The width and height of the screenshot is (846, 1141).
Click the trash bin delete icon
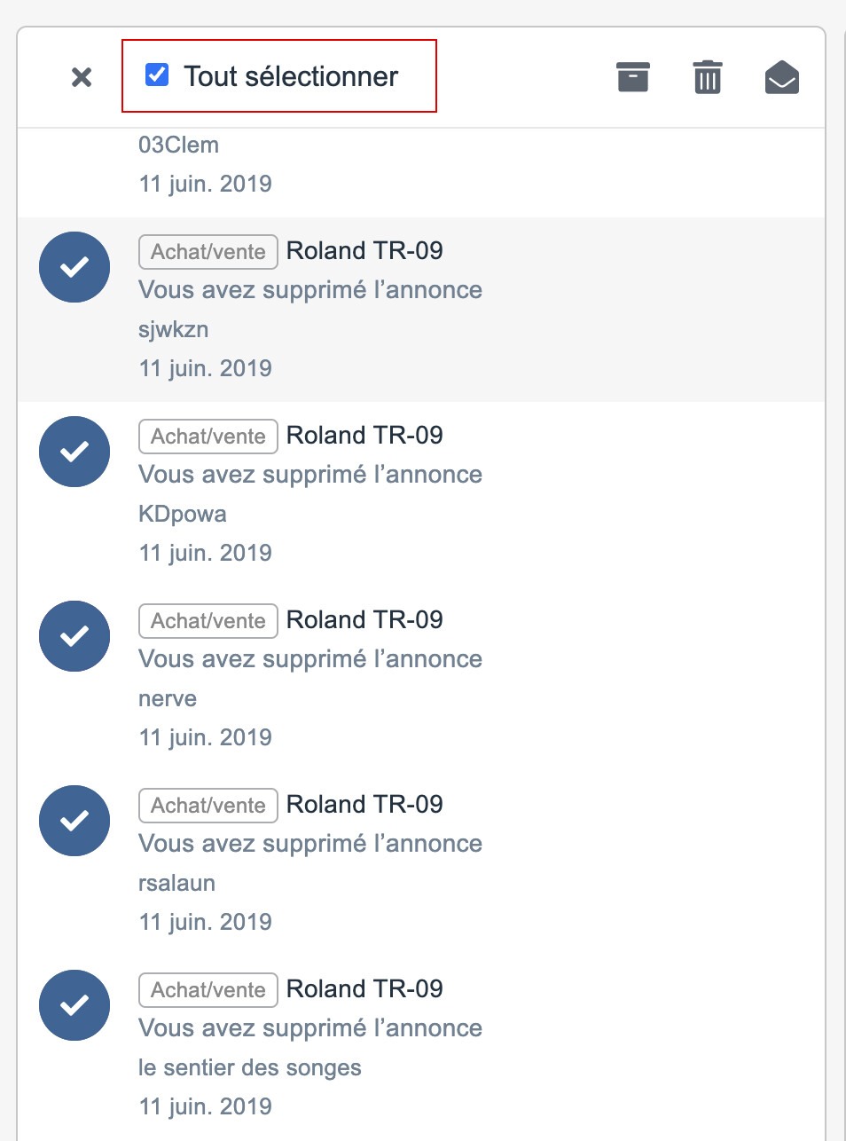point(707,77)
